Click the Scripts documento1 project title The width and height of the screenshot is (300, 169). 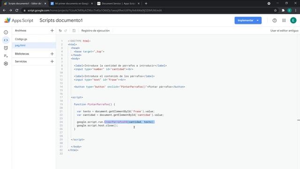[61, 20]
